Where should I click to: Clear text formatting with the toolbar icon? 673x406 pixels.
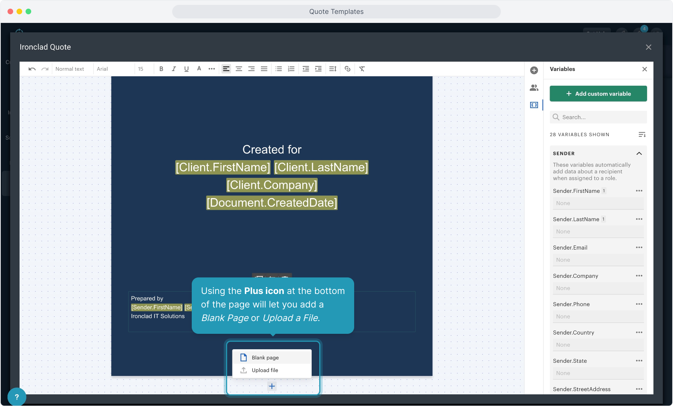(x=362, y=69)
